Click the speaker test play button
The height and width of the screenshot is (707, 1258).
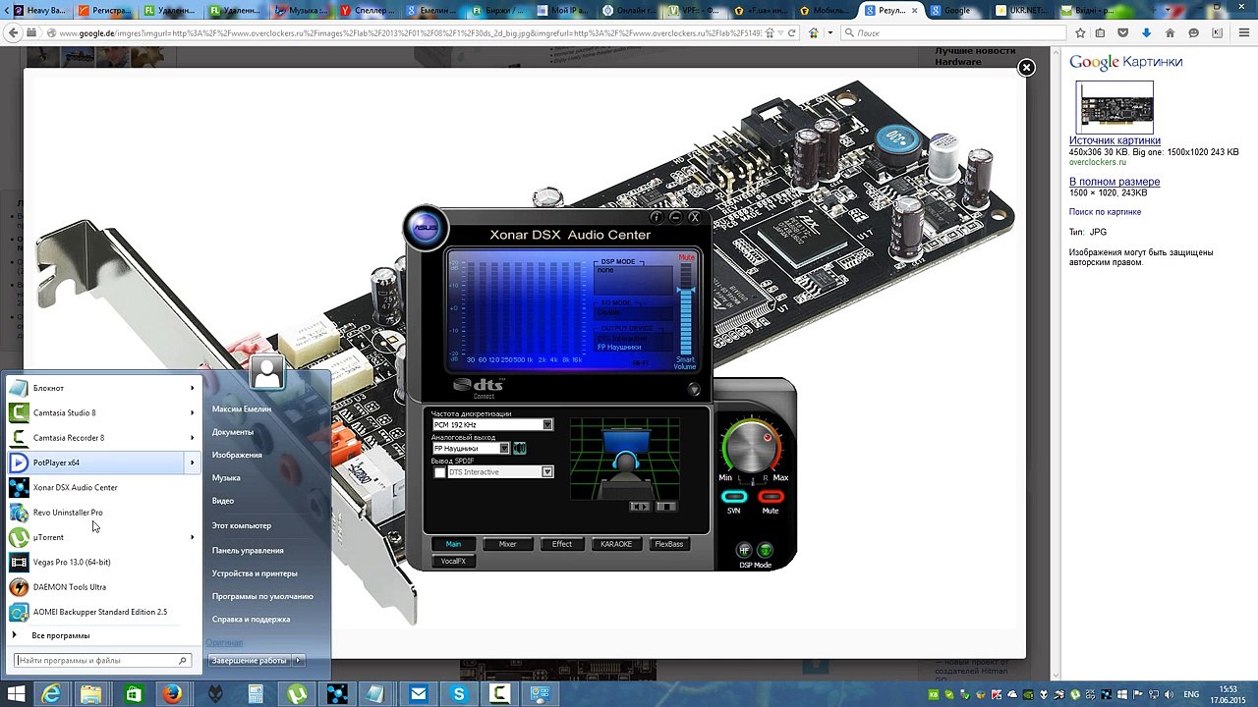click(x=640, y=507)
